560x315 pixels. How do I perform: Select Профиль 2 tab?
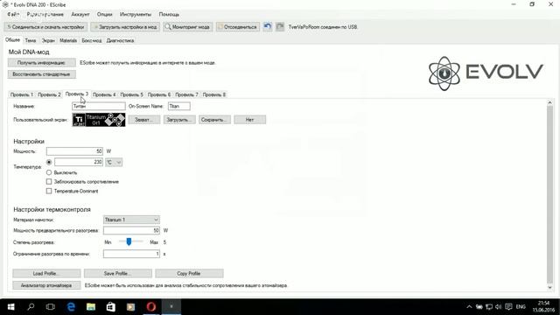coord(49,94)
